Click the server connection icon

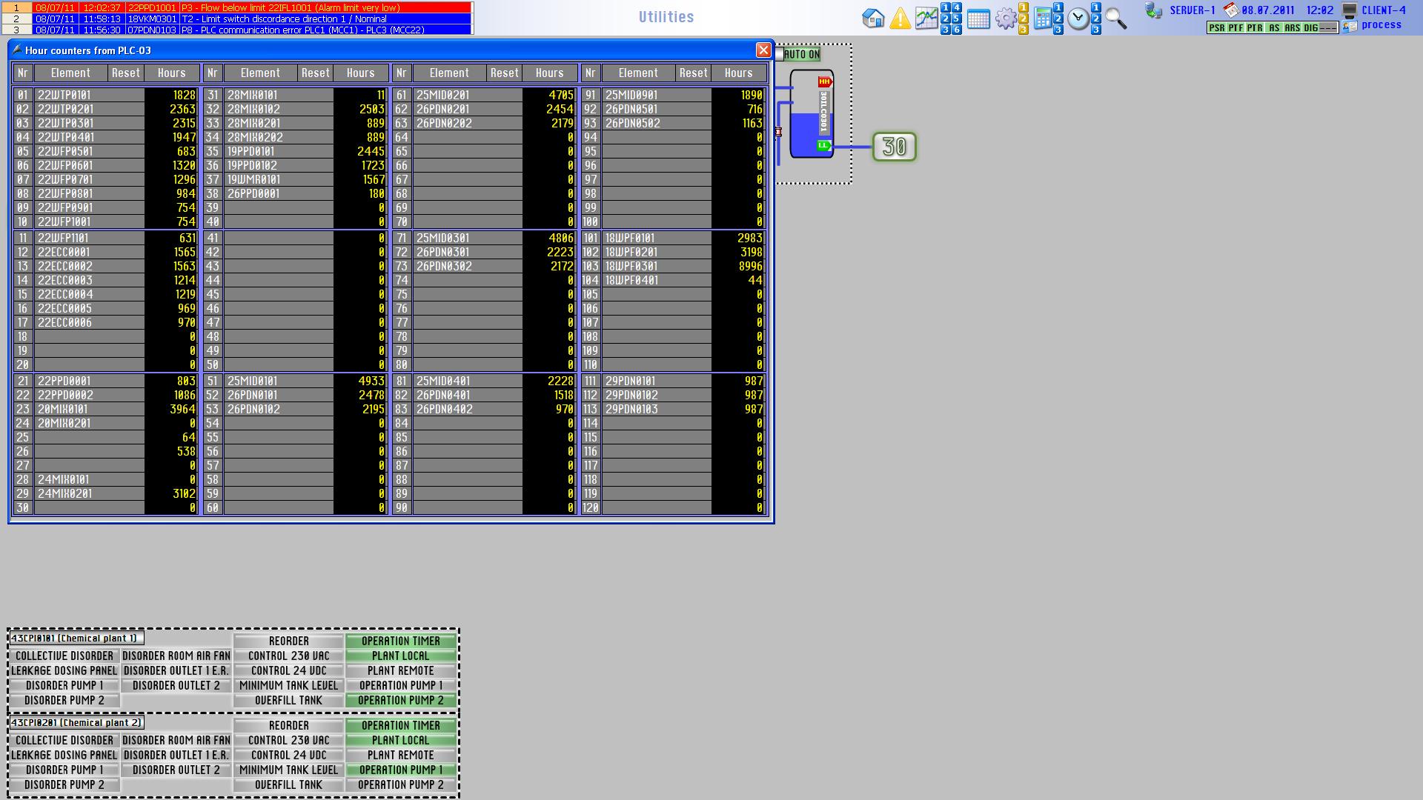(1153, 10)
